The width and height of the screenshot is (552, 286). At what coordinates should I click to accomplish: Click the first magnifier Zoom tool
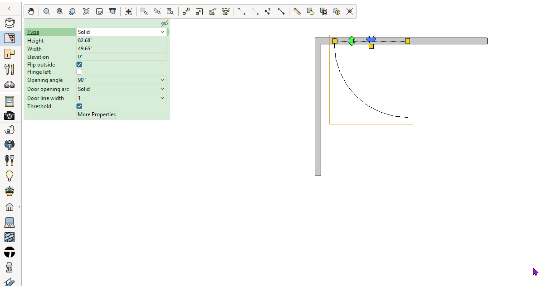click(x=47, y=11)
